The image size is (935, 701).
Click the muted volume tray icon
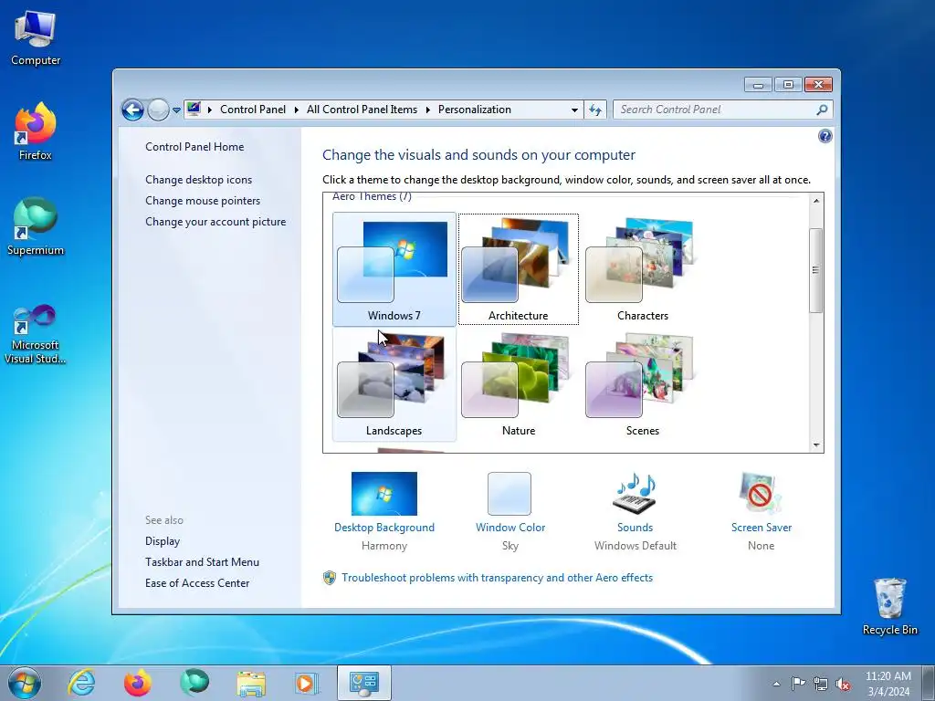[x=843, y=684]
